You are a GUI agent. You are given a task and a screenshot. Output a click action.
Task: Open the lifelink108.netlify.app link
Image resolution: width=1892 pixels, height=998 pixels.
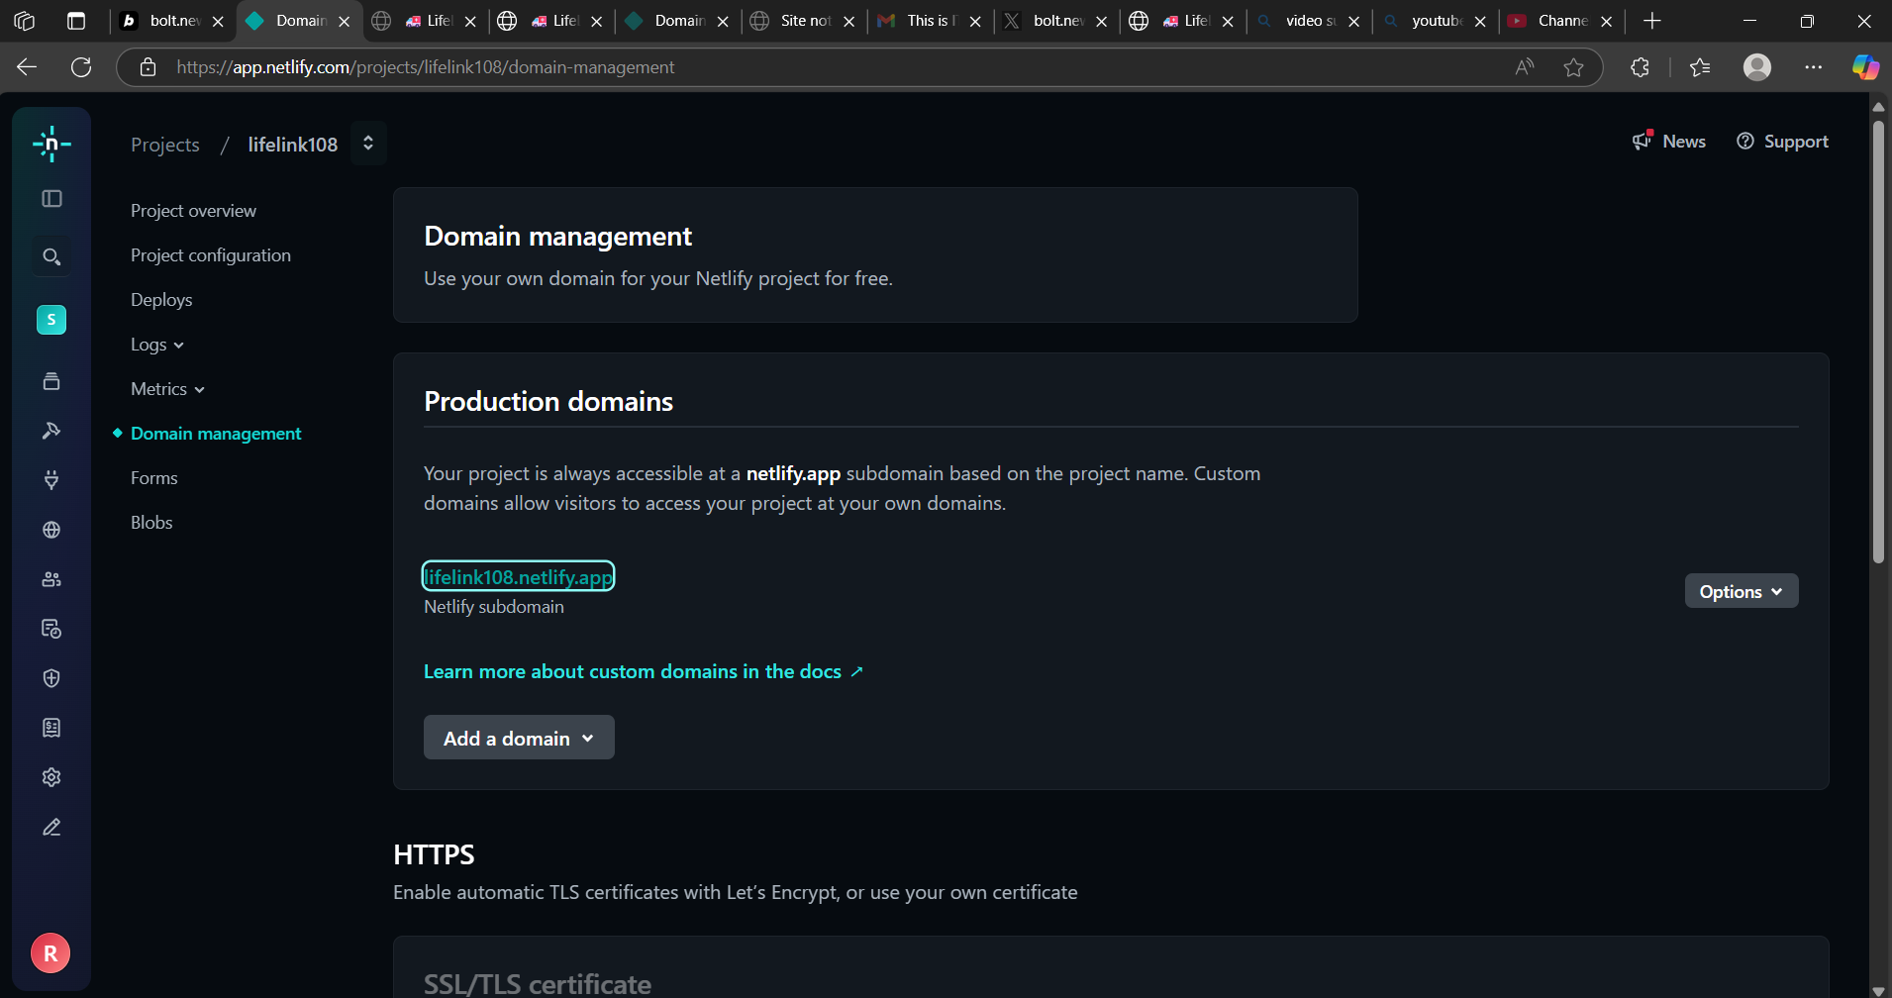(x=519, y=576)
